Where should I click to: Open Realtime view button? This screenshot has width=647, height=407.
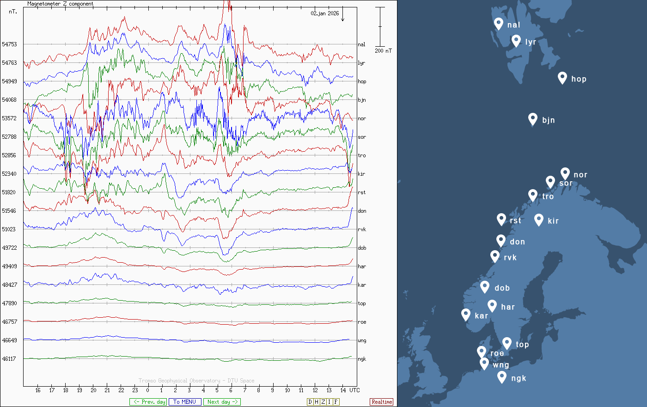click(382, 402)
